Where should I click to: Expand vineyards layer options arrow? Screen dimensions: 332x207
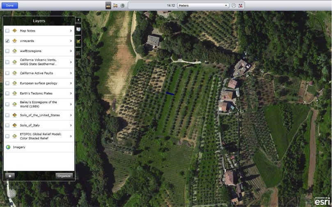[x=71, y=41]
